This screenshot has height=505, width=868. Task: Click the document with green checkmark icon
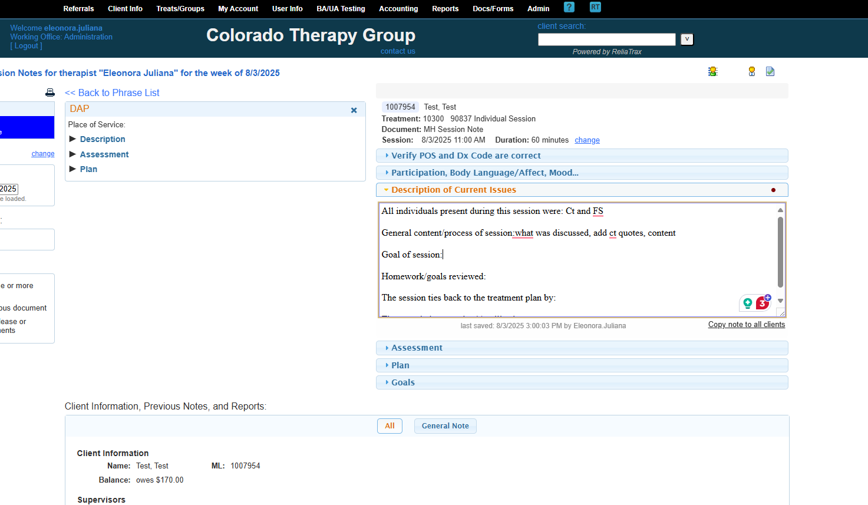(x=770, y=71)
